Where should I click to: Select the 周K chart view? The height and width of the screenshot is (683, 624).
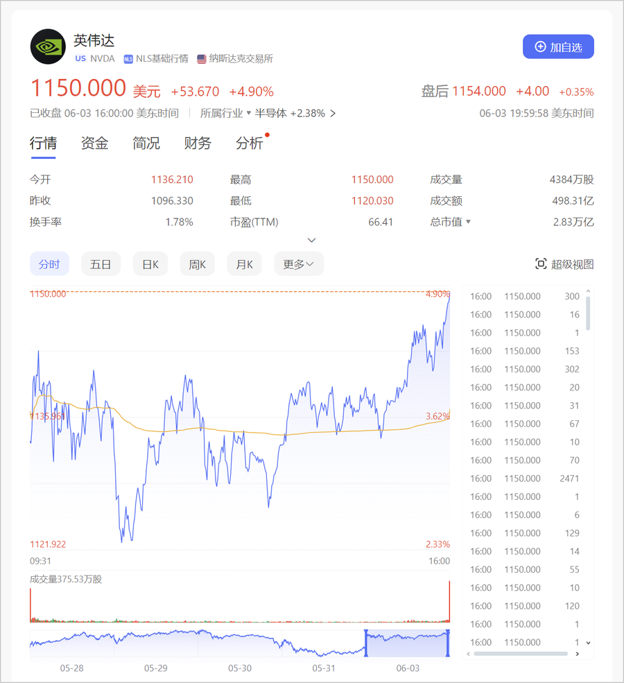pos(198,264)
